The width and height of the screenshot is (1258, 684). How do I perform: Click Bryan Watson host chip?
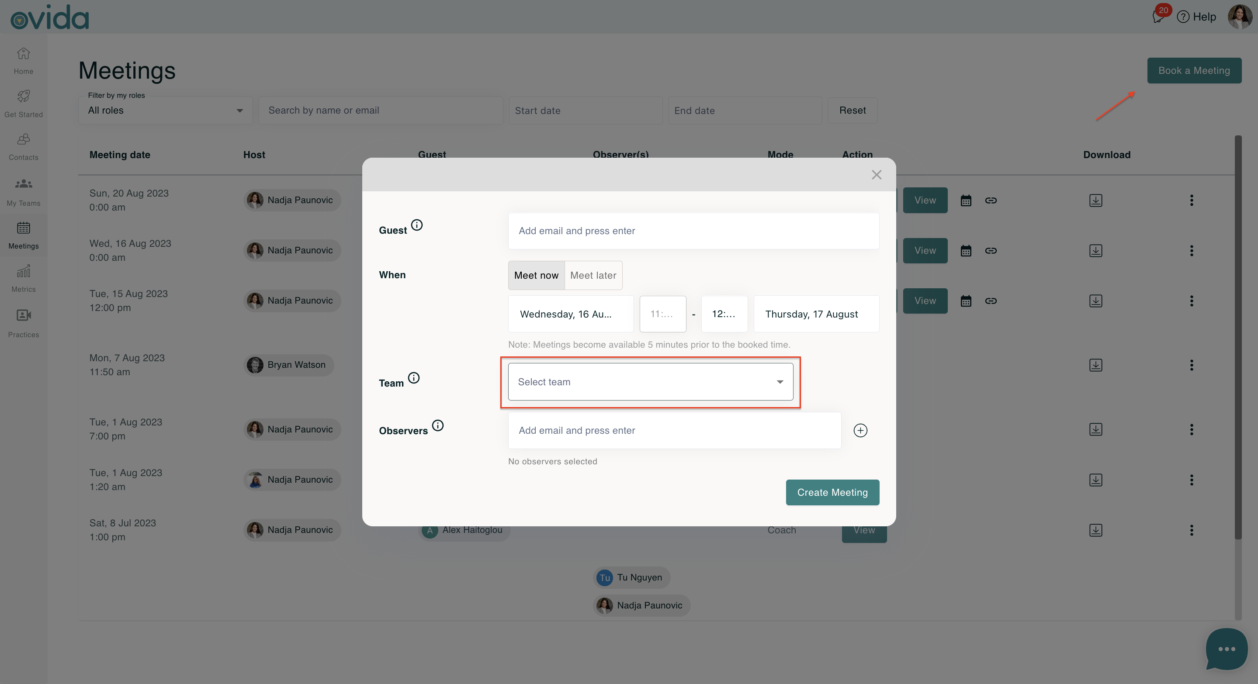click(289, 365)
